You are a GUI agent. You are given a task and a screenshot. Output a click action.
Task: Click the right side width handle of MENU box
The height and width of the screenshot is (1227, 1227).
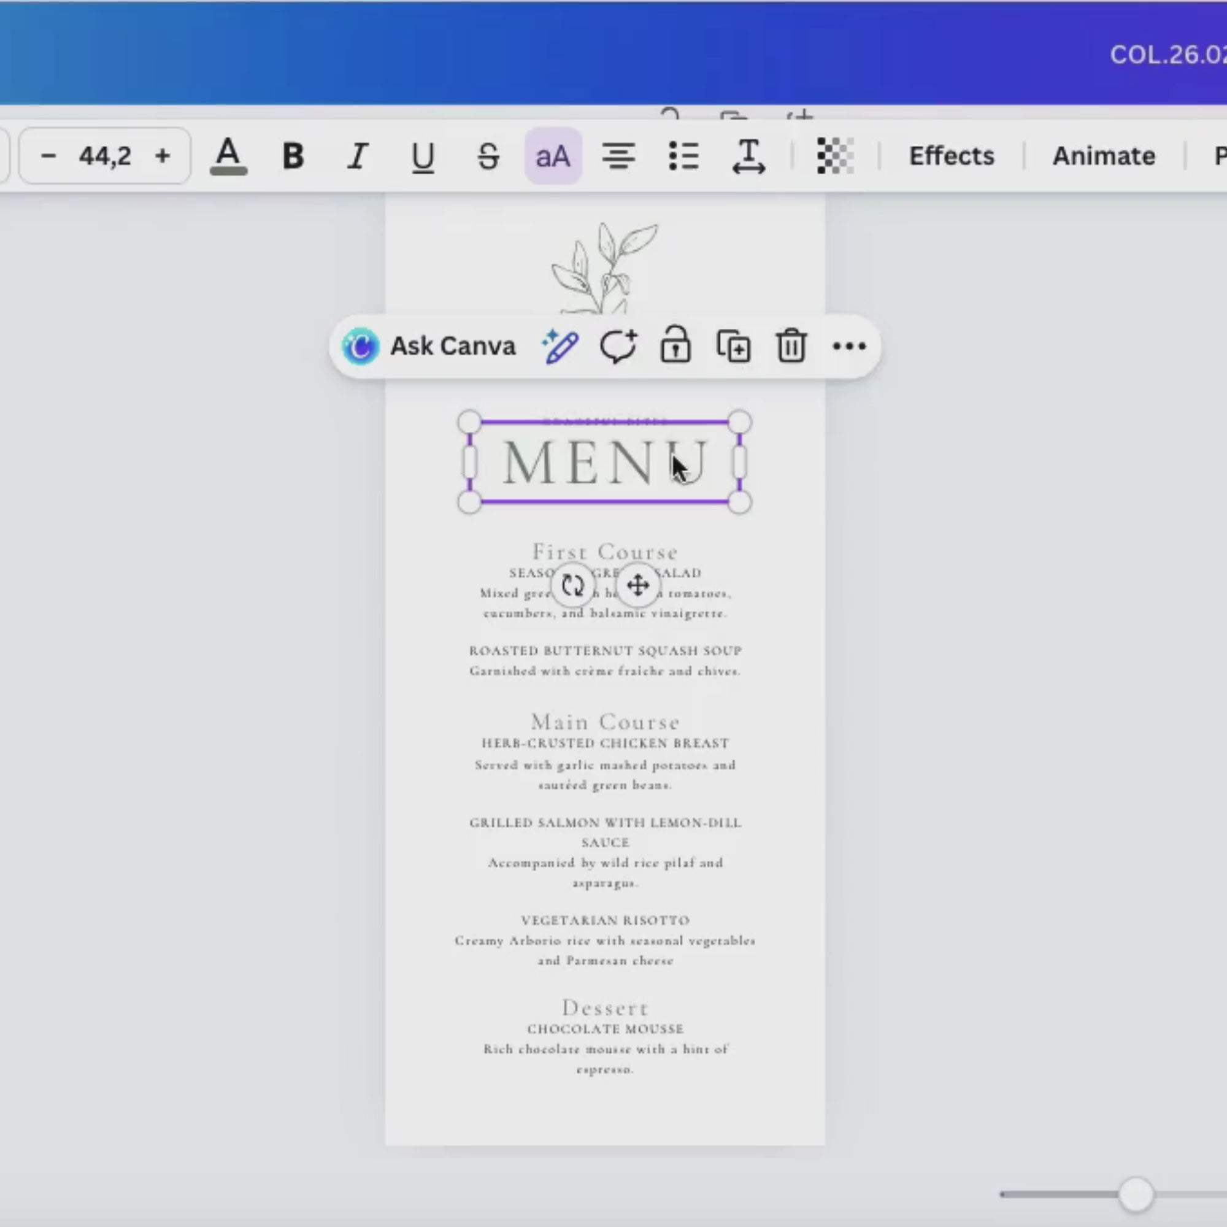tap(739, 463)
